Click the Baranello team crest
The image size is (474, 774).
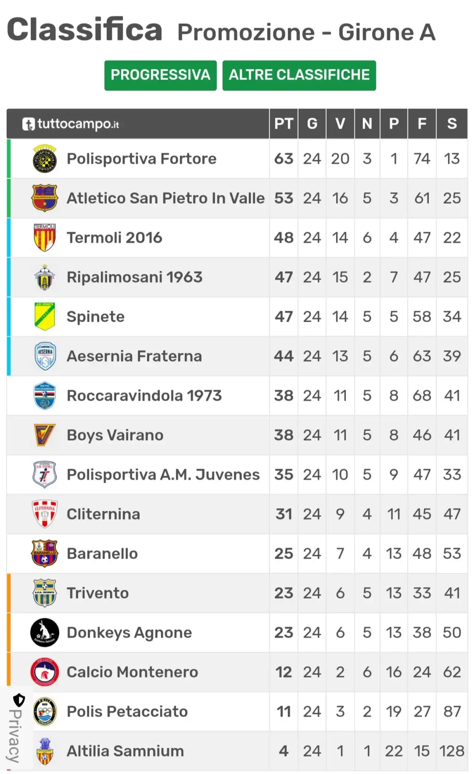tap(44, 553)
